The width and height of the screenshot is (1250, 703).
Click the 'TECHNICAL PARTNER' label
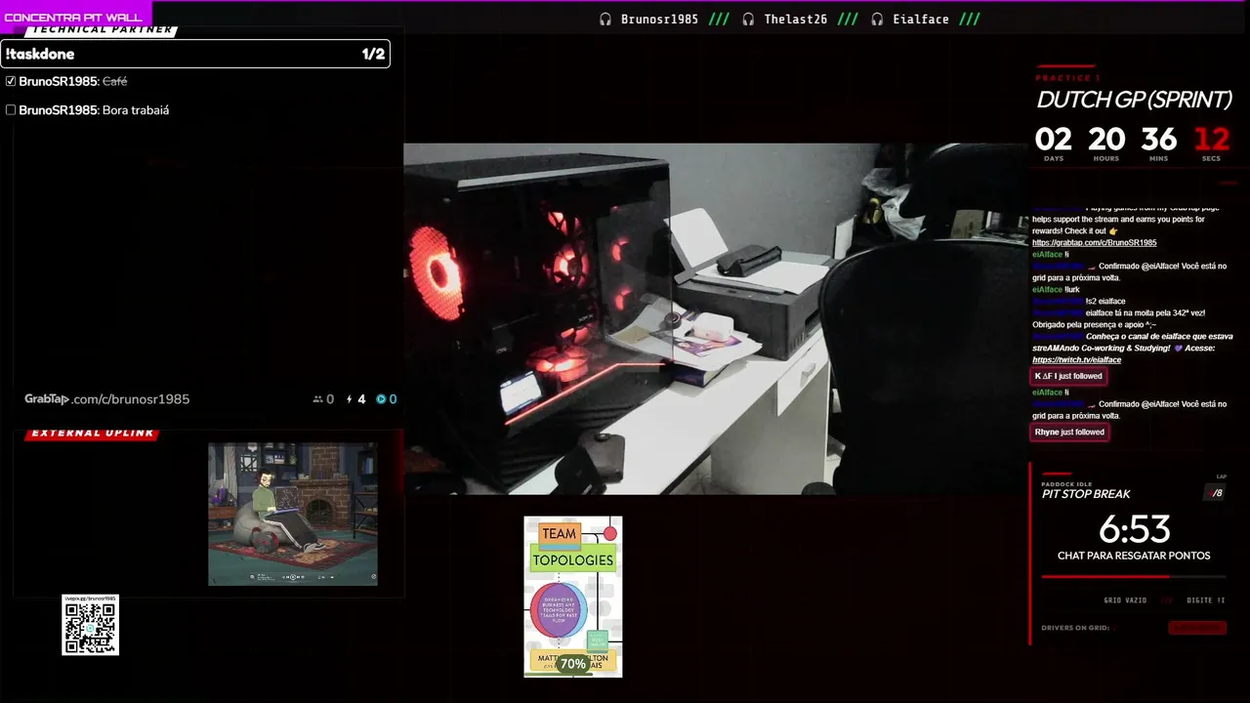click(x=102, y=30)
